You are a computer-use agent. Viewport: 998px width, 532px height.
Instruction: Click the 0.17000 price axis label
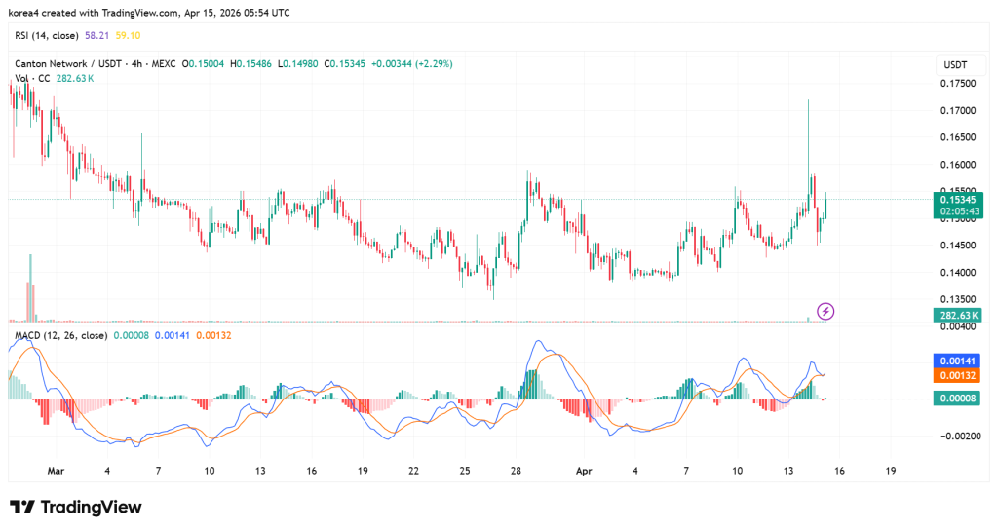click(x=958, y=111)
